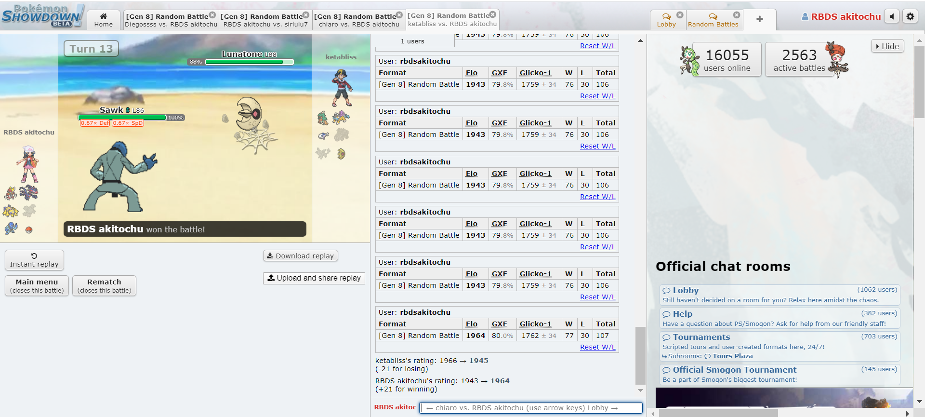The image size is (925, 417).
Task: Click the 16055 users online box
Action: click(727, 60)
